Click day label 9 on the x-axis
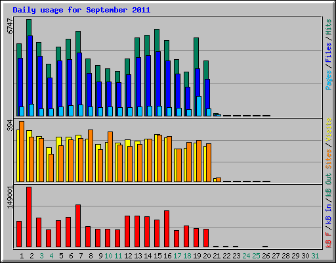 pos(100,256)
